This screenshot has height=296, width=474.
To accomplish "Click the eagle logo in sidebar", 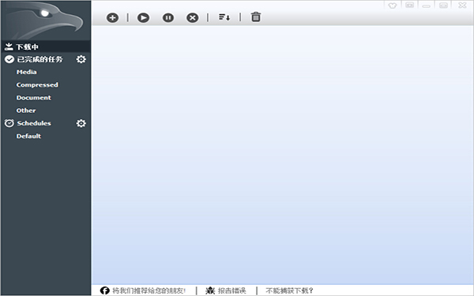I will point(45,21).
